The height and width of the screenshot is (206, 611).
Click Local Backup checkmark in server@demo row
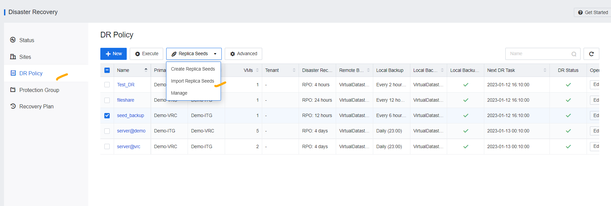[x=466, y=131]
